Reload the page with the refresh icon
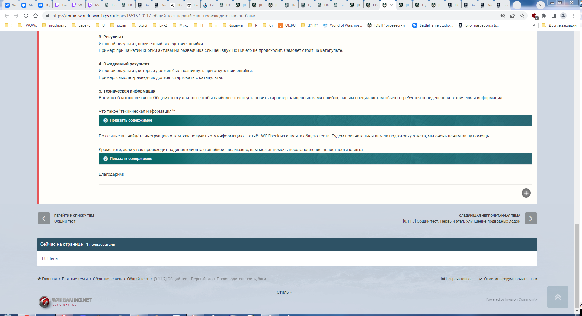582x316 pixels. pyautogui.click(x=26, y=16)
